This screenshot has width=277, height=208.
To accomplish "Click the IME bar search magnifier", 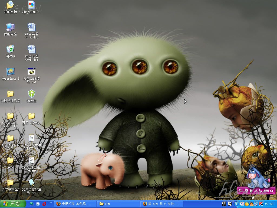I will [x=271, y=191].
